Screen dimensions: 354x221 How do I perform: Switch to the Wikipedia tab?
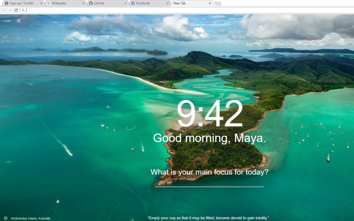click(65, 3)
